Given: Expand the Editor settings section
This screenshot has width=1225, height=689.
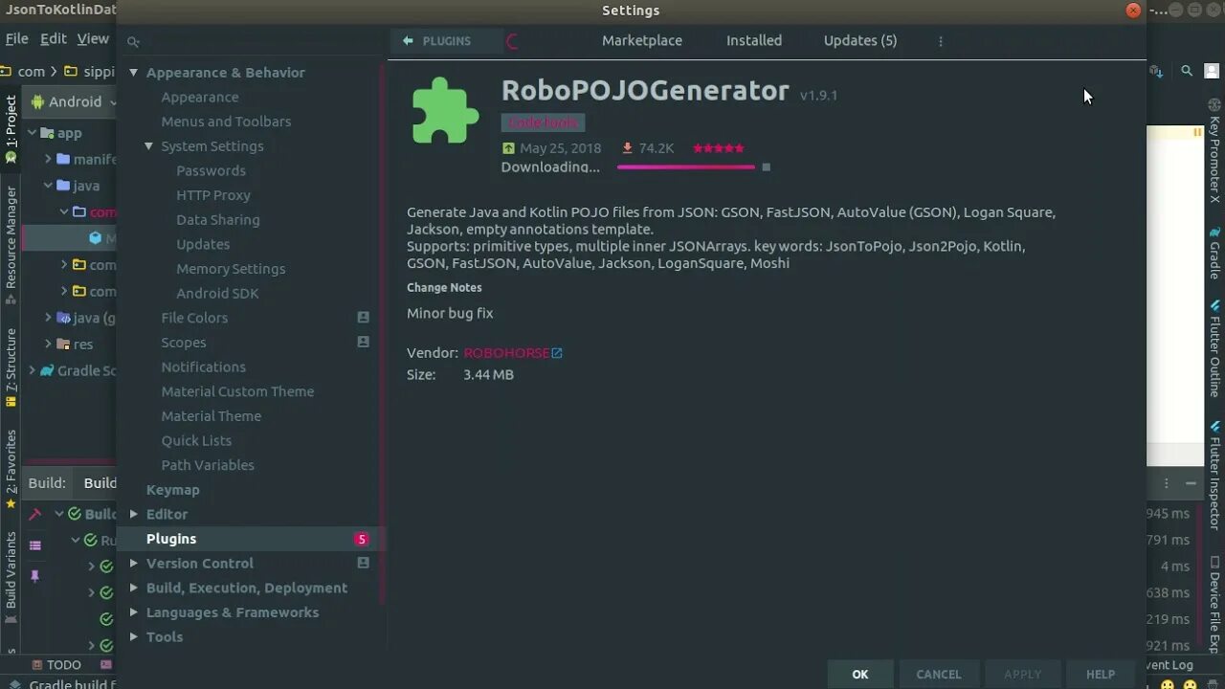Looking at the screenshot, I should click(x=134, y=515).
